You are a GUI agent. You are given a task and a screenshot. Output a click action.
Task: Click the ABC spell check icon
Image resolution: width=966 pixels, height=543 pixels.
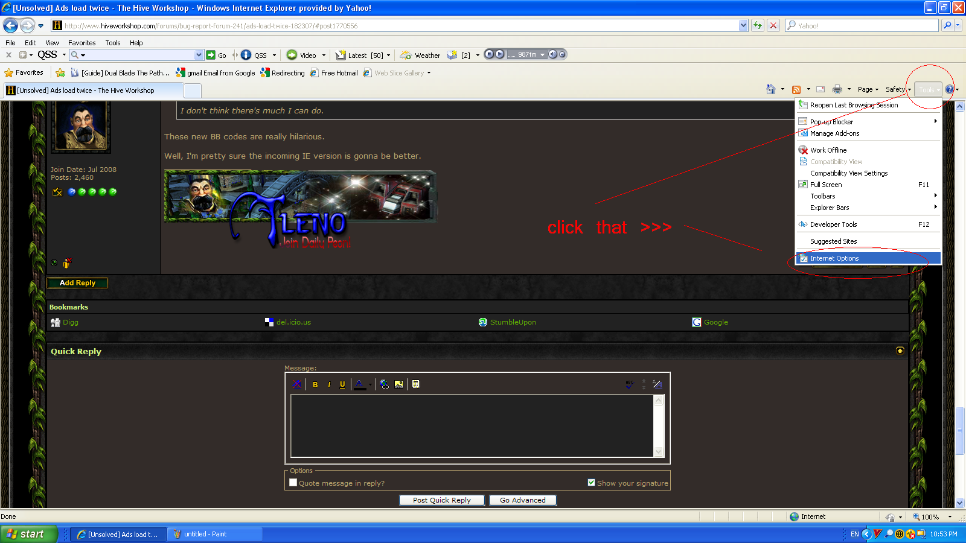630,384
